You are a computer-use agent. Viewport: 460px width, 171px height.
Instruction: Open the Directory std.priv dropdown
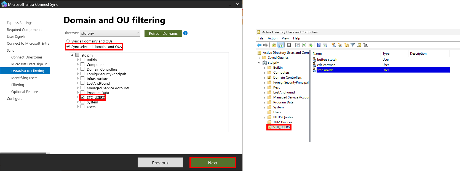[x=110, y=33]
